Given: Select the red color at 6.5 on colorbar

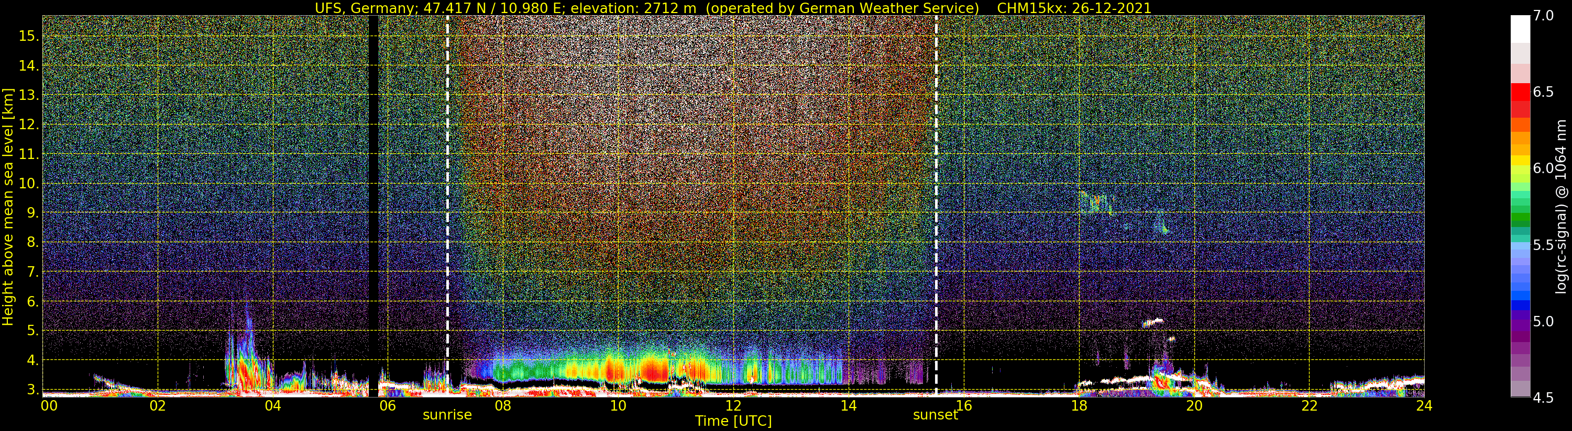Looking at the screenshot, I should [1520, 93].
